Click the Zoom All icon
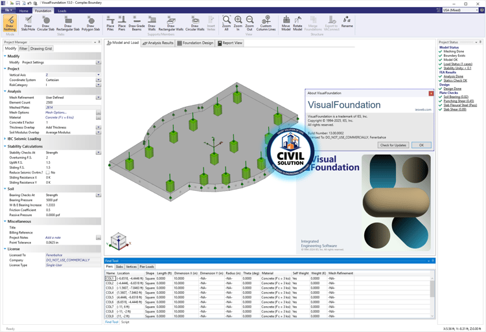486x332 pixels. (x=227, y=23)
